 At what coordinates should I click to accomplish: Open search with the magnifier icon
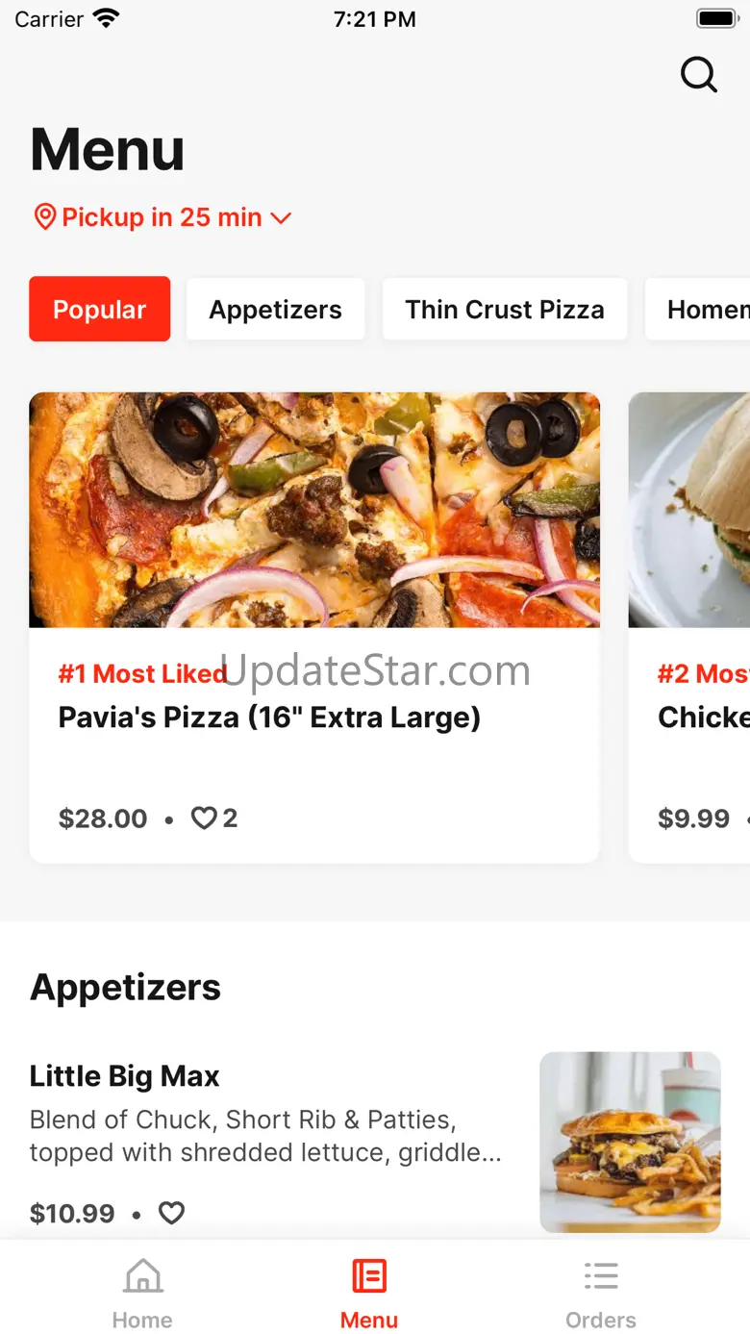699,74
